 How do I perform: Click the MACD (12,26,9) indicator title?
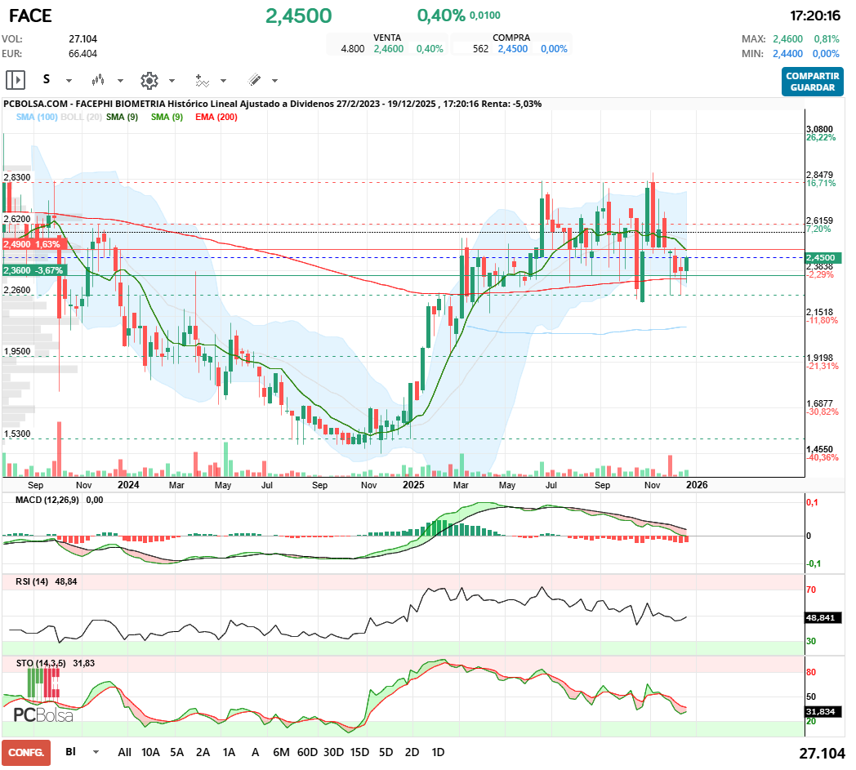(48, 500)
